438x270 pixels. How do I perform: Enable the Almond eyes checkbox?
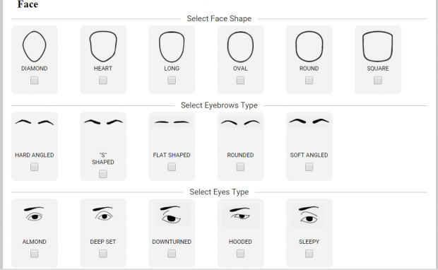click(35, 254)
